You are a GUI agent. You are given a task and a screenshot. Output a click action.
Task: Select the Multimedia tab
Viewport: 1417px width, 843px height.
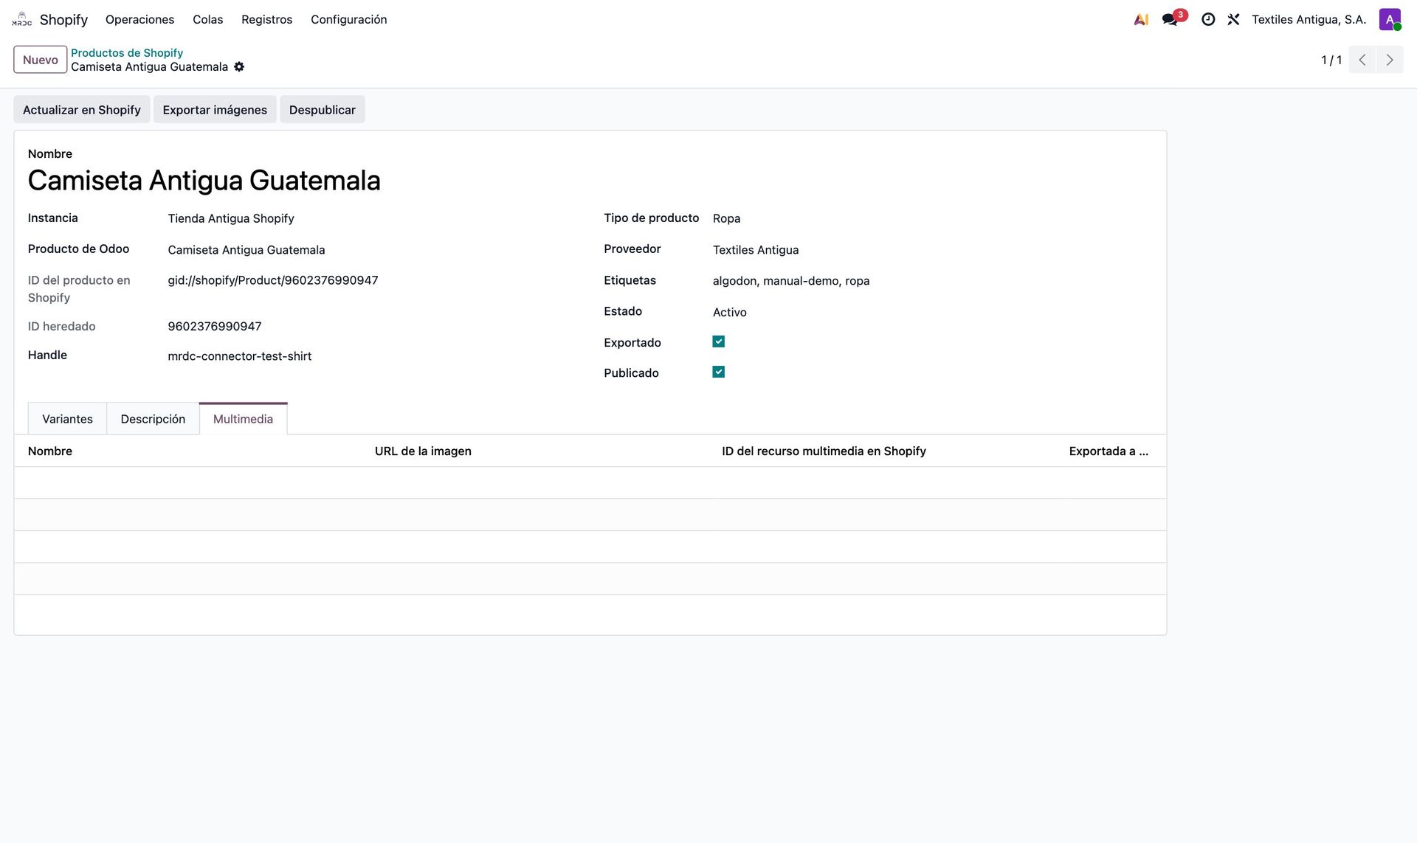tap(243, 419)
